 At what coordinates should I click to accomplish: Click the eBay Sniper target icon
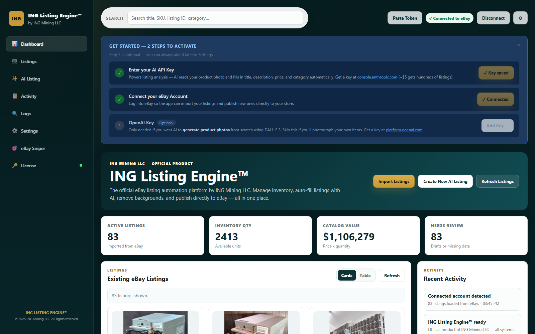(x=15, y=148)
